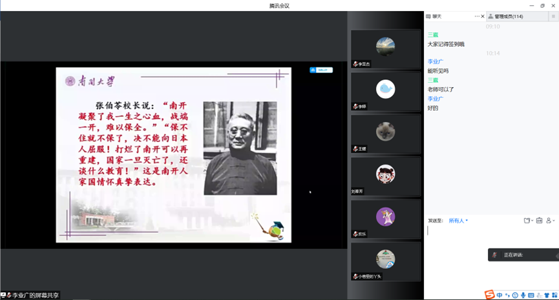Open the Sogou soft keyboard icon
The image size is (559, 300).
(x=531, y=295)
